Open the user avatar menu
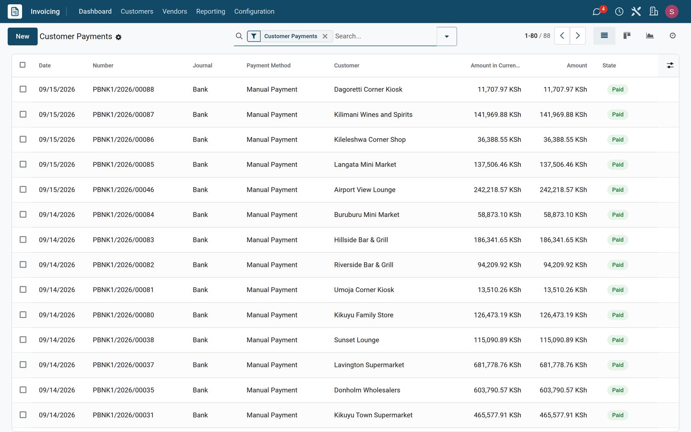Screen dimensions: 691x432 [672, 12]
